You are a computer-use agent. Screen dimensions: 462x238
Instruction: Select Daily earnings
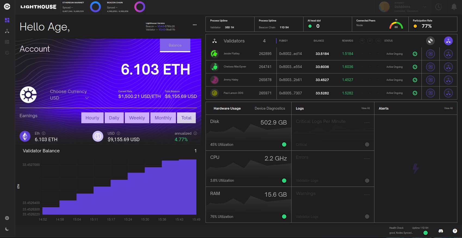114,118
